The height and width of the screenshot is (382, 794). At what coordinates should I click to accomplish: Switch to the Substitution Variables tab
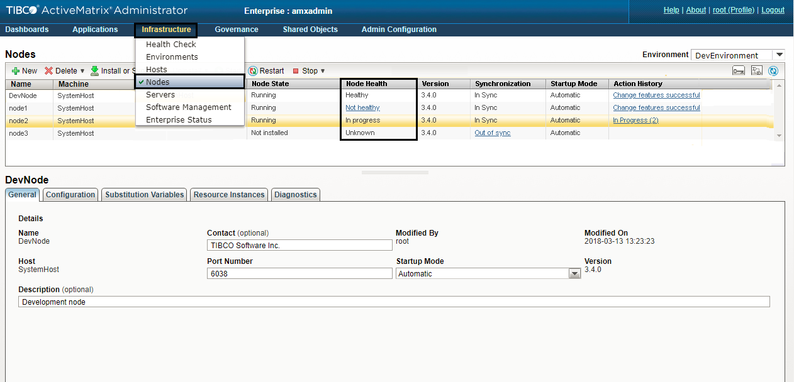click(x=145, y=195)
